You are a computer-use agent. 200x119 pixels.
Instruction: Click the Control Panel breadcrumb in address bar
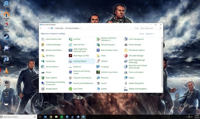tap(59, 28)
